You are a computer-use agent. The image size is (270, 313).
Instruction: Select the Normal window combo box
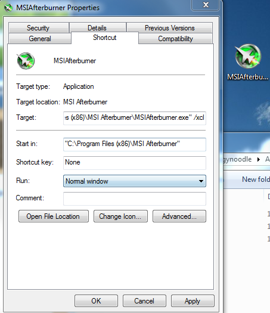click(135, 181)
